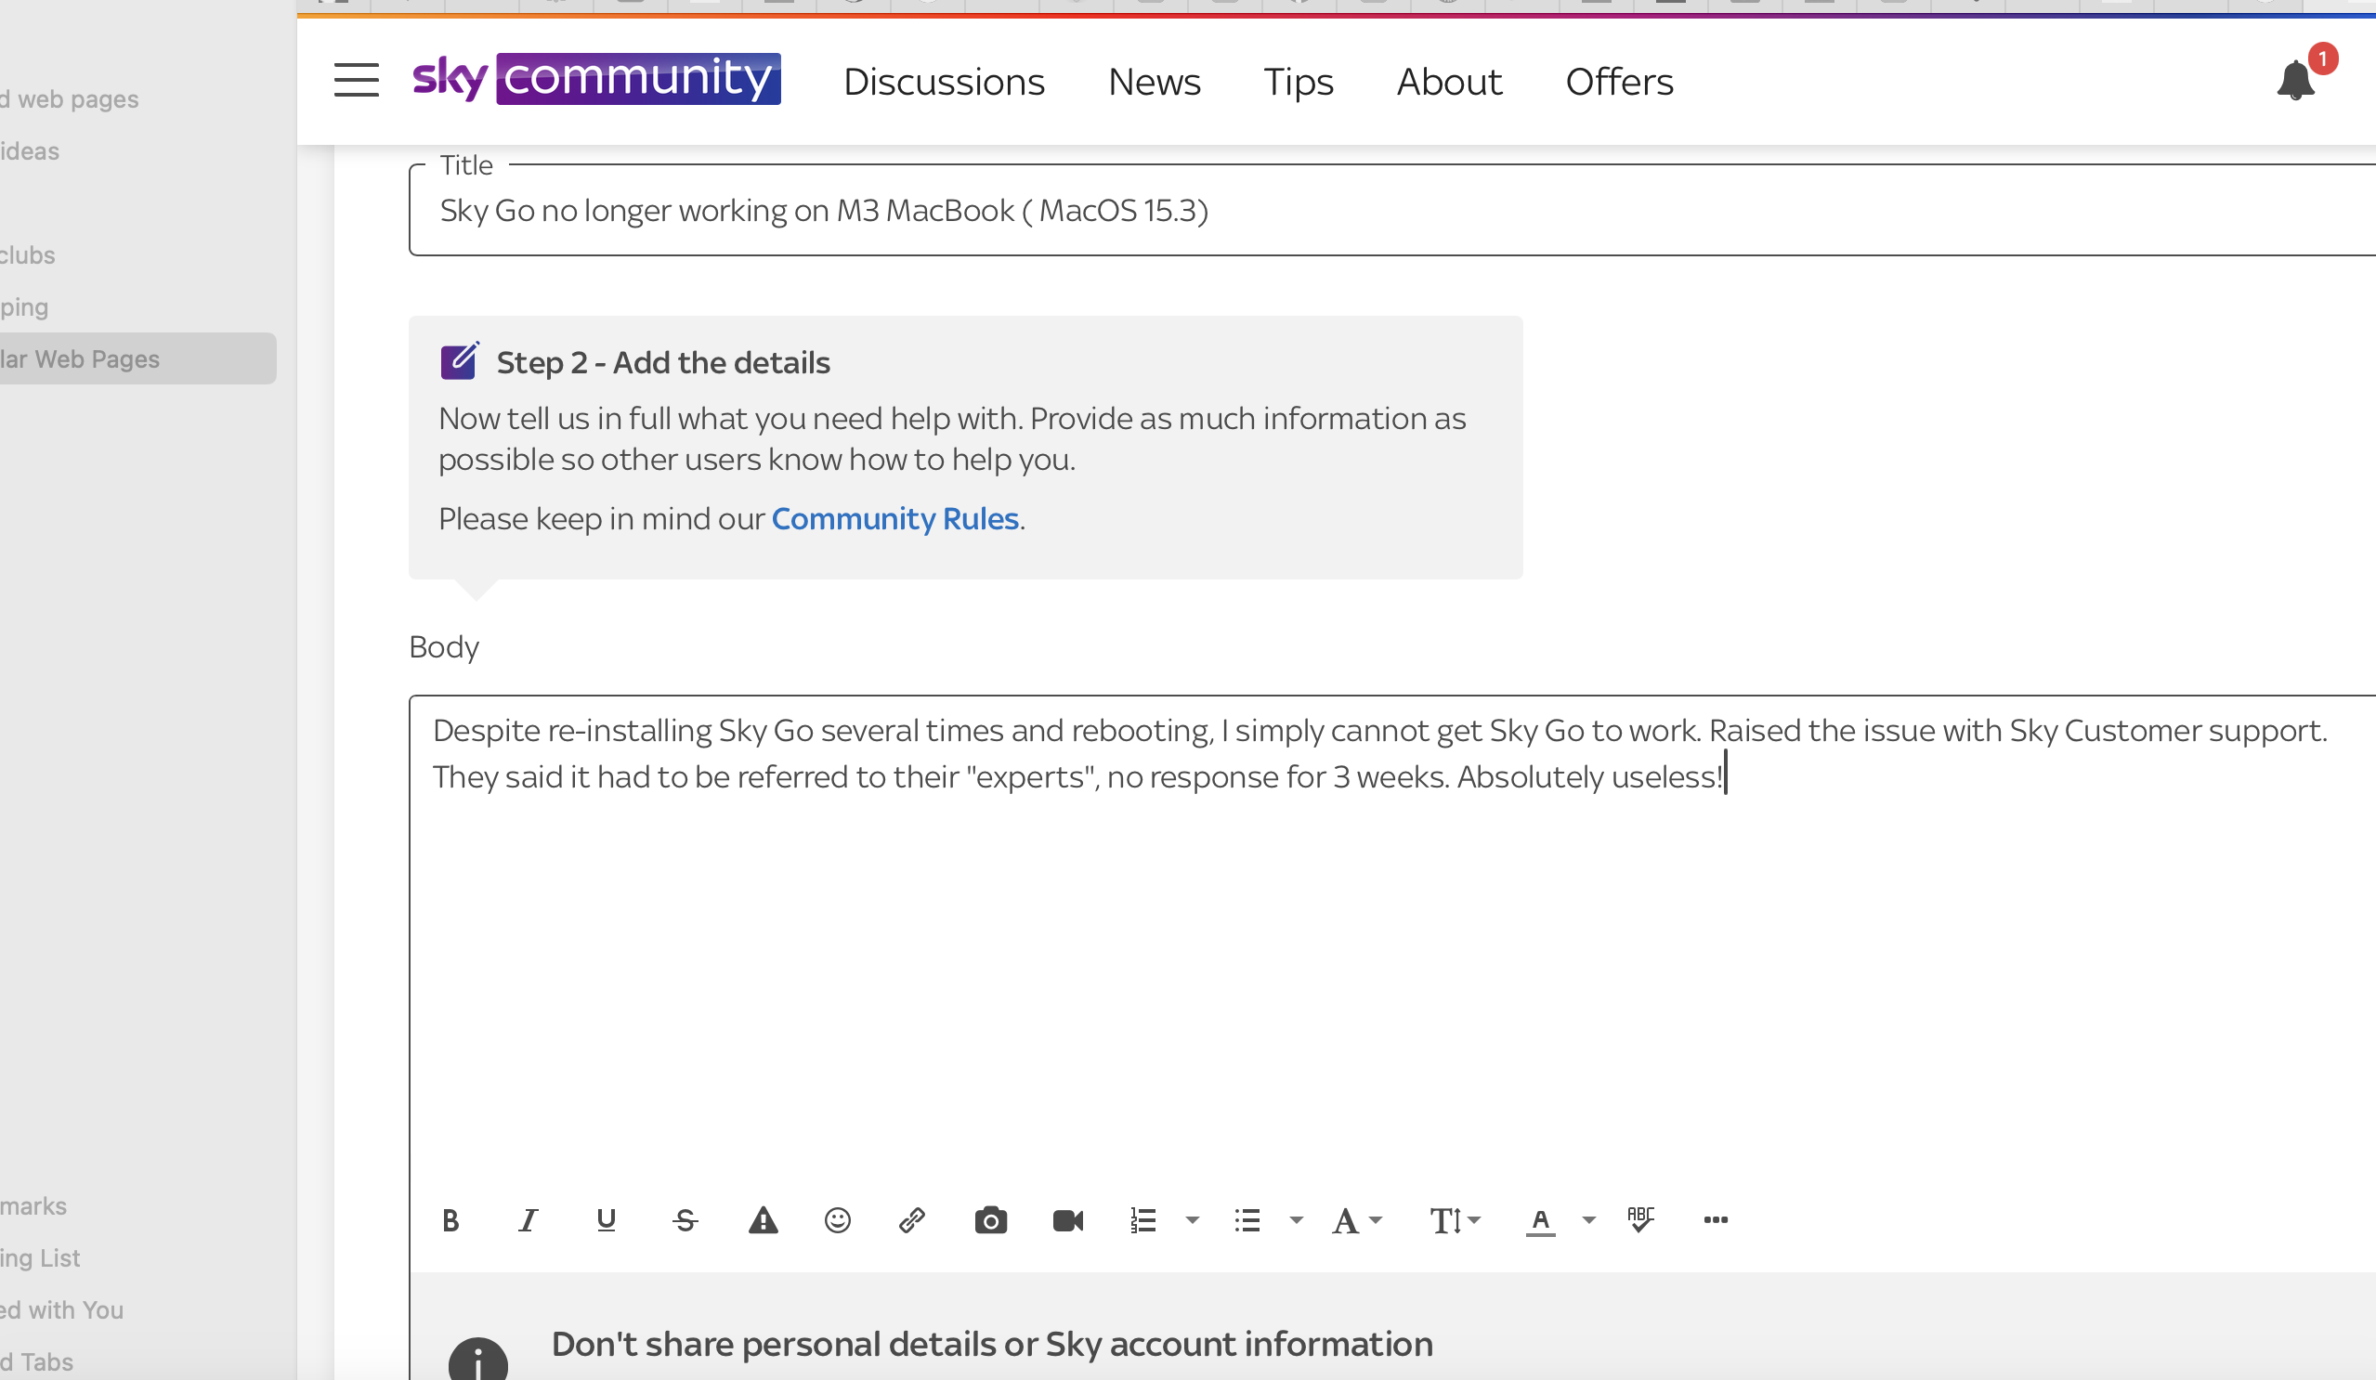Open the hamburger navigation menu
Image resolution: width=2376 pixels, height=1380 pixels.
point(357,80)
